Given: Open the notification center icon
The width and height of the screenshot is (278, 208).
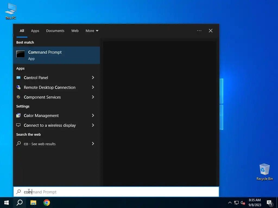Looking at the screenshot, I should 269,203.
